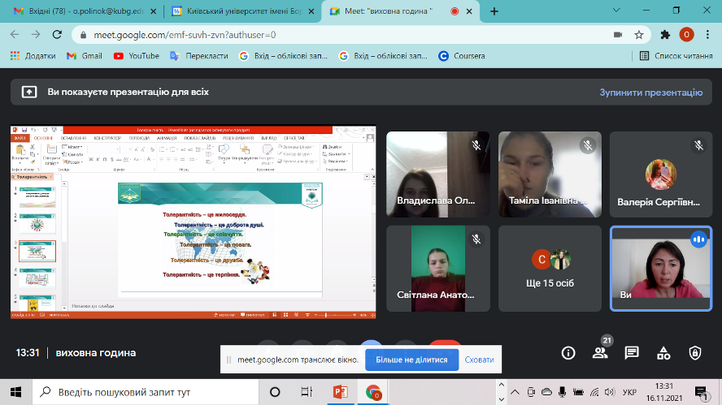Image resolution: width=722 pixels, height=405 pixels.
Task: Open the Activities shapes icon
Action: (663, 353)
